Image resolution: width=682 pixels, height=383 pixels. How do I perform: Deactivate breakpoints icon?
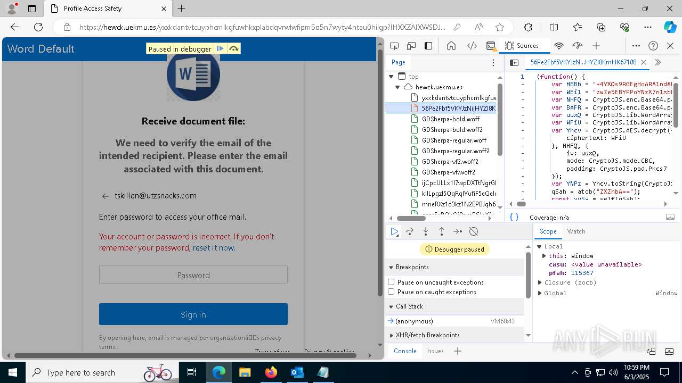(474, 231)
